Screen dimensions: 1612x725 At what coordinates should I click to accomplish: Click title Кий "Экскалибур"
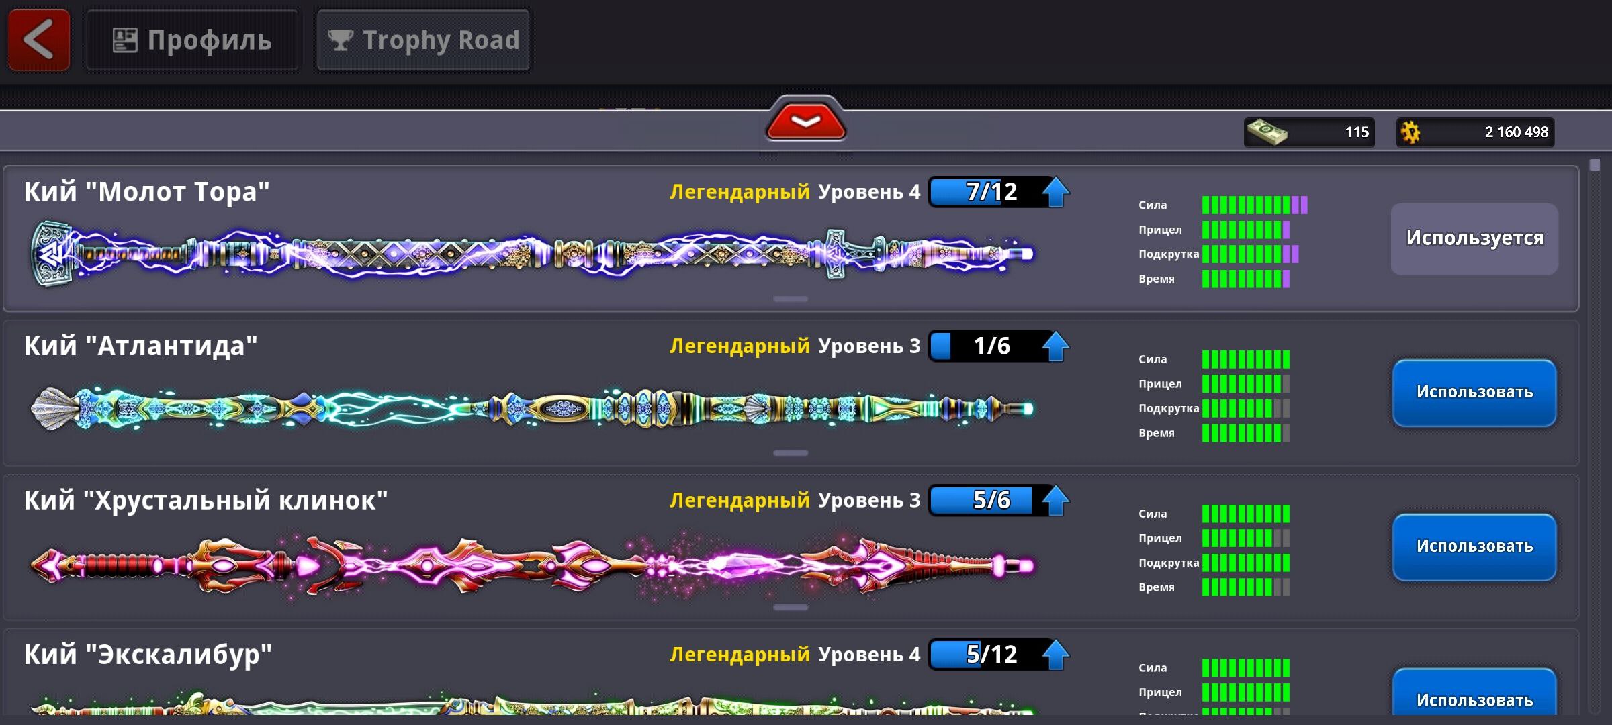[x=148, y=655]
